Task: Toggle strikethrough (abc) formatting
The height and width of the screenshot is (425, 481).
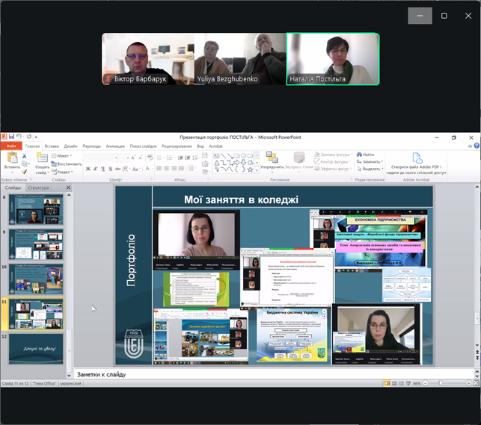Action: (117, 169)
